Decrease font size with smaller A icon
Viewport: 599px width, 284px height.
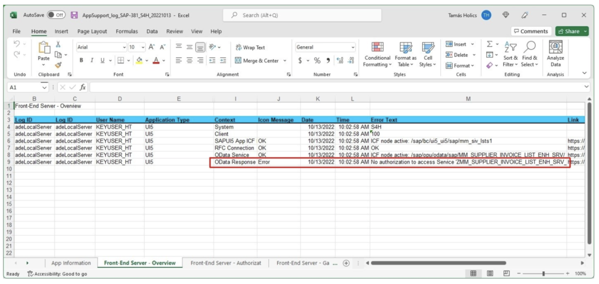[x=163, y=47]
